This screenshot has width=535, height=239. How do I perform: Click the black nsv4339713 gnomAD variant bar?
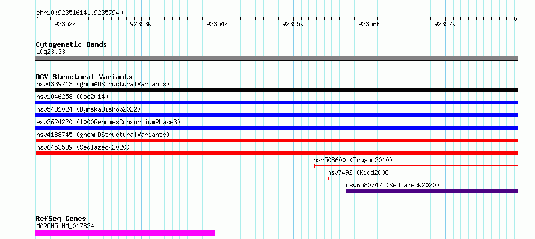tap(277, 90)
